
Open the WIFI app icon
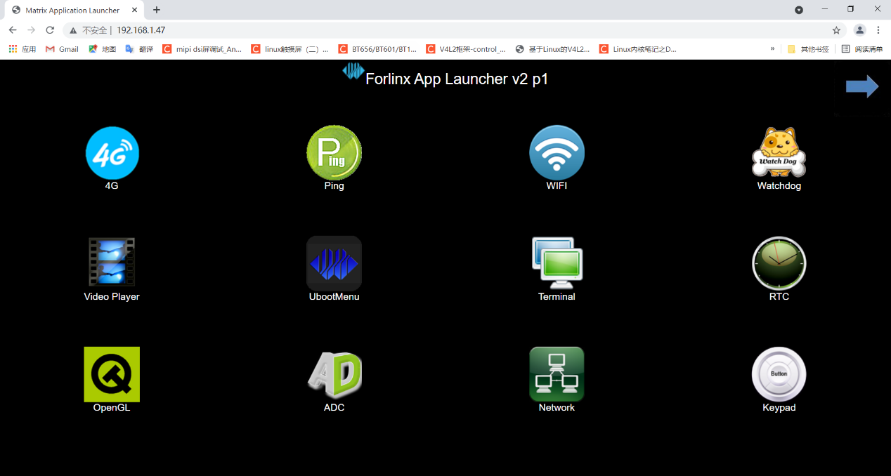(x=557, y=153)
